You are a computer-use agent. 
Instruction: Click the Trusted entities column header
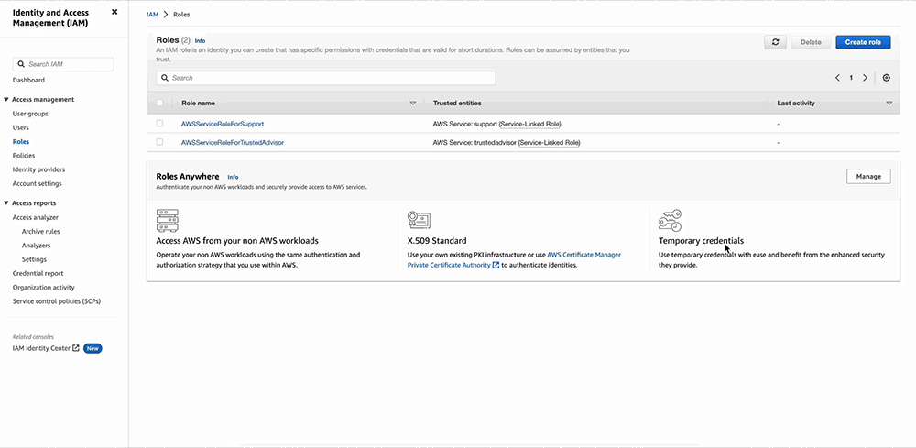tap(457, 103)
